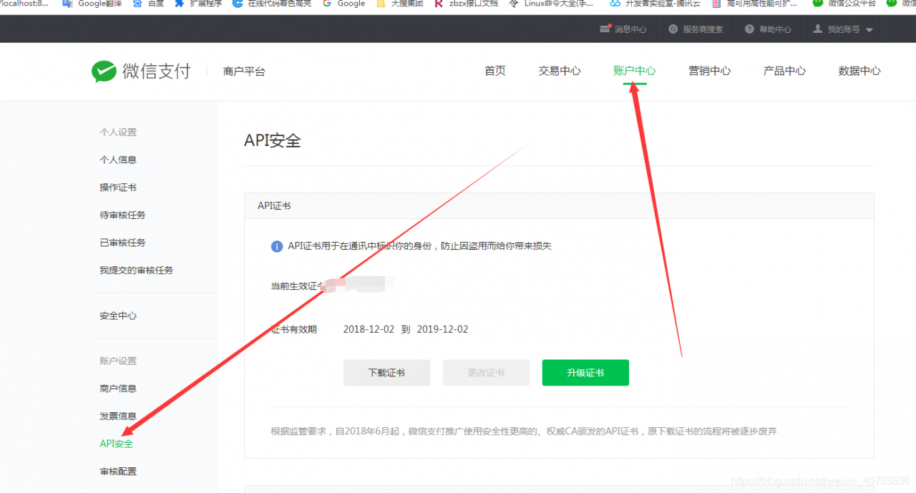Click the 账户设置 sidebar group title

pyautogui.click(x=118, y=361)
